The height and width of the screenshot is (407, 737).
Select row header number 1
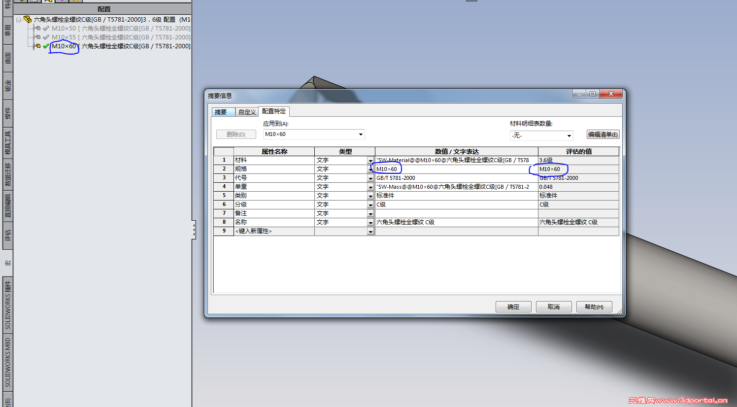click(x=224, y=161)
